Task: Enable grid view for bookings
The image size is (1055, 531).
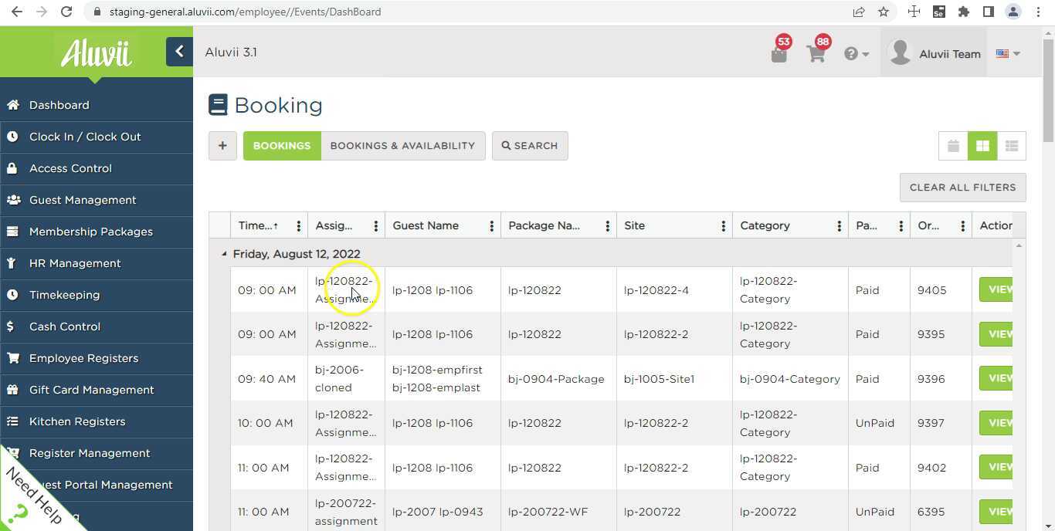Action: click(x=982, y=146)
